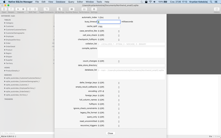Click the Open database toolbar icon
This screenshot has width=221, height=138.
[x=4, y=9]
